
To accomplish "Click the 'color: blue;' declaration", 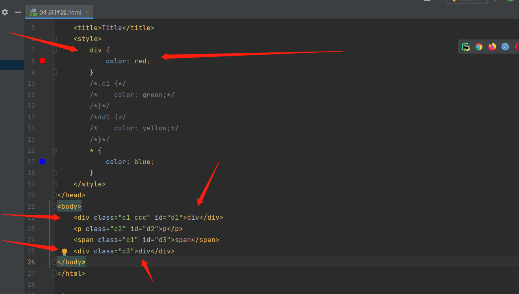I will (x=130, y=162).
